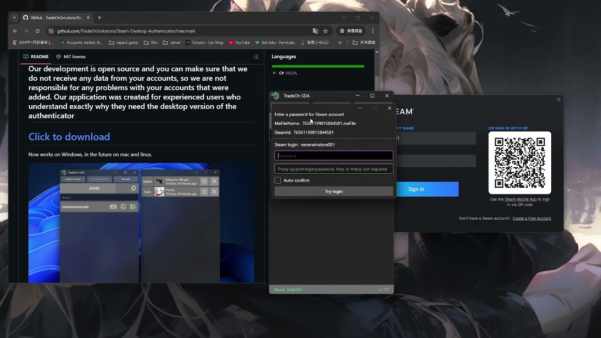Open YouTube bookmark
The height and width of the screenshot is (338, 601).
click(239, 42)
